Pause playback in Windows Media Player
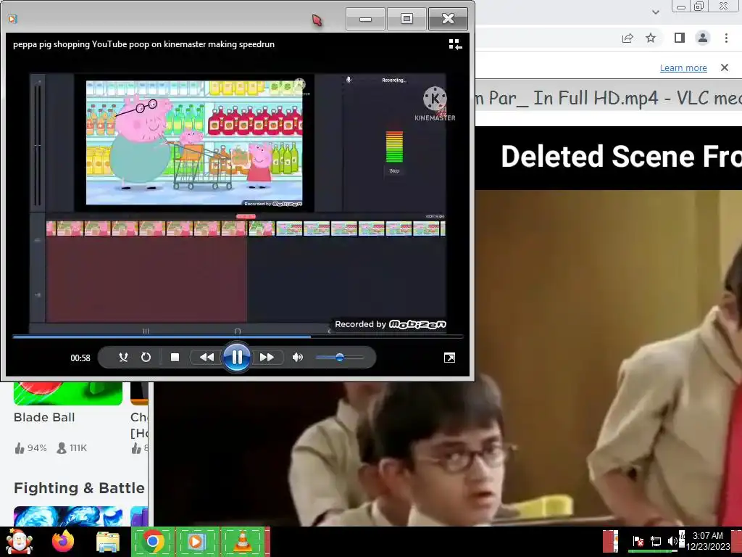Image resolution: width=742 pixels, height=557 pixels. pos(237,357)
